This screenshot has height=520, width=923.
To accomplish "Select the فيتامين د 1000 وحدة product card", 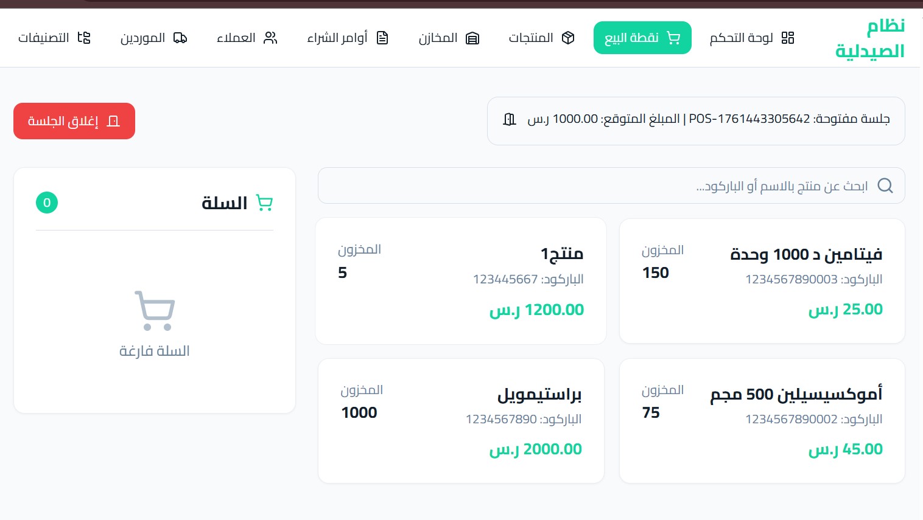I will click(x=762, y=280).
